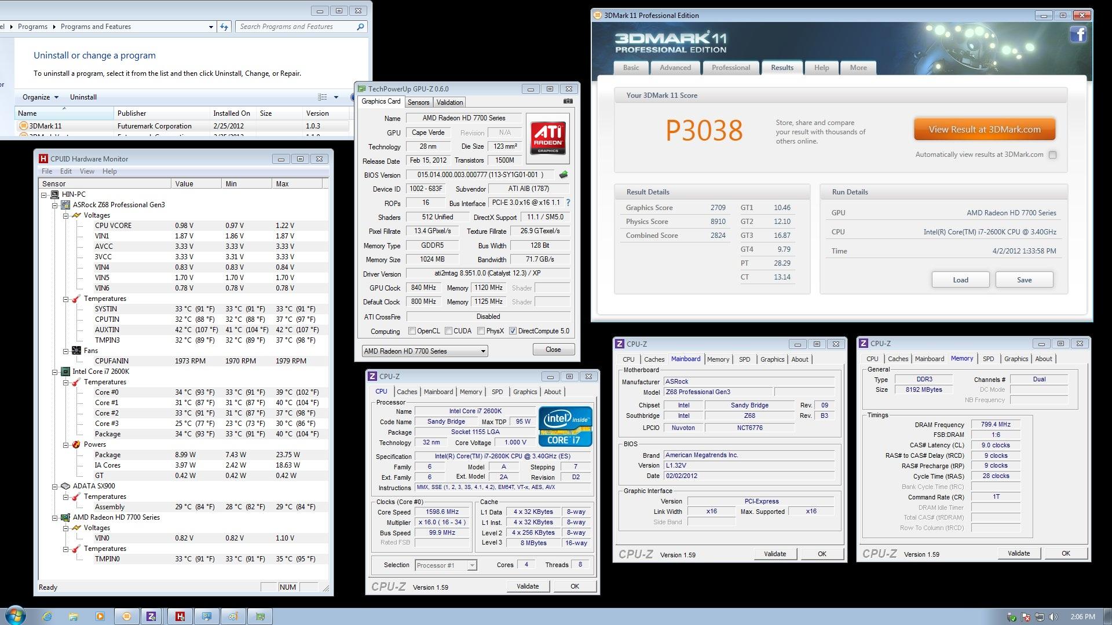This screenshot has height=625, width=1112.
Task: Click the Close button in GPU-Z
Action: pyautogui.click(x=553, y=350)
